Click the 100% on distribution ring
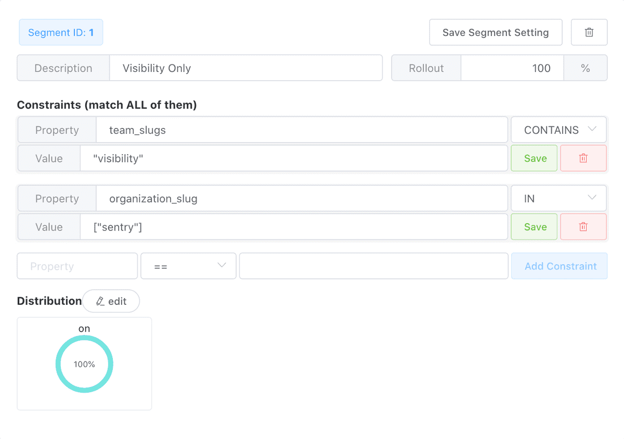This screenshot has height=439, width=624. (84, 364)
